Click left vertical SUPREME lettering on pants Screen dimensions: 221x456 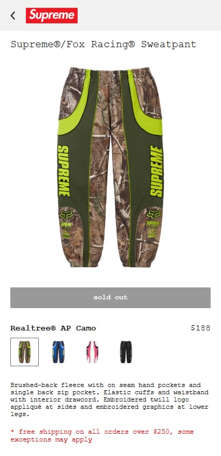[x=63, y=171]
